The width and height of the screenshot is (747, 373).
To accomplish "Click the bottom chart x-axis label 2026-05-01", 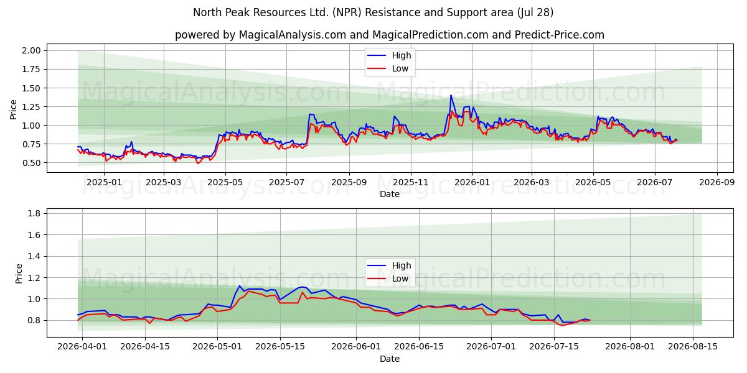I will tap(217, 347).
